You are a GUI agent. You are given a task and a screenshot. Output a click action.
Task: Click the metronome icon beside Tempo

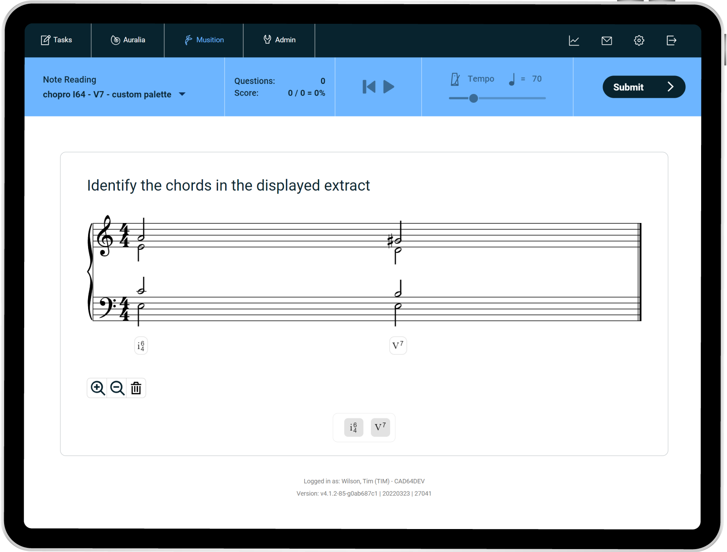coord(455,79)
